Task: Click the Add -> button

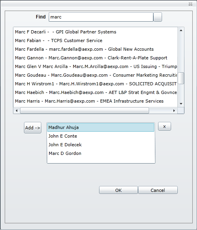Action: 33,128
